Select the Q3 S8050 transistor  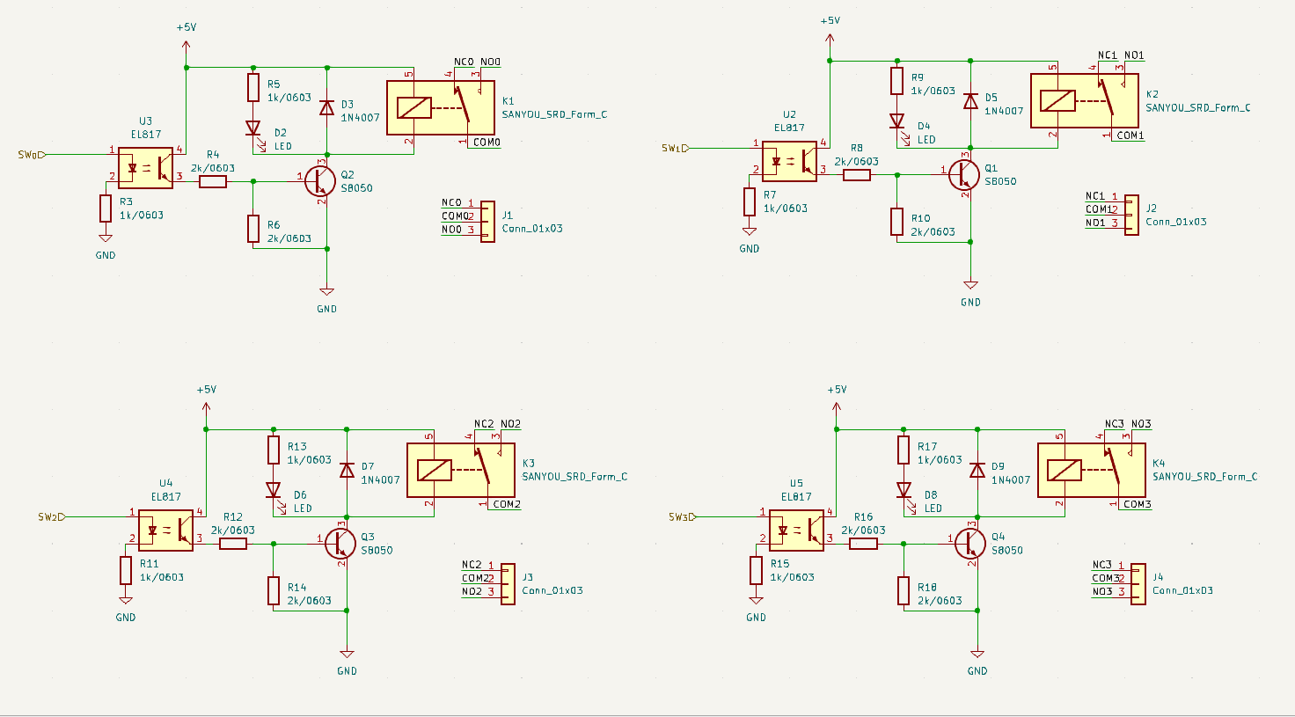[x=340, y=544]
